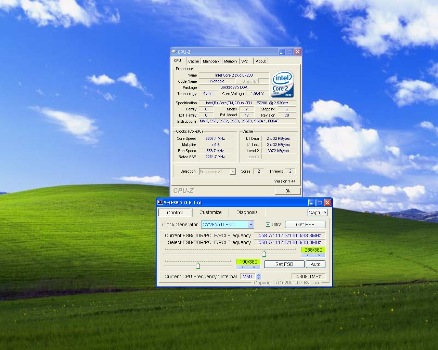The width and height of the screenshot is (438, 350).
Task: Select the CPU tab in CPU-Z
Action: pyautogui.click(x=178, y=60)
